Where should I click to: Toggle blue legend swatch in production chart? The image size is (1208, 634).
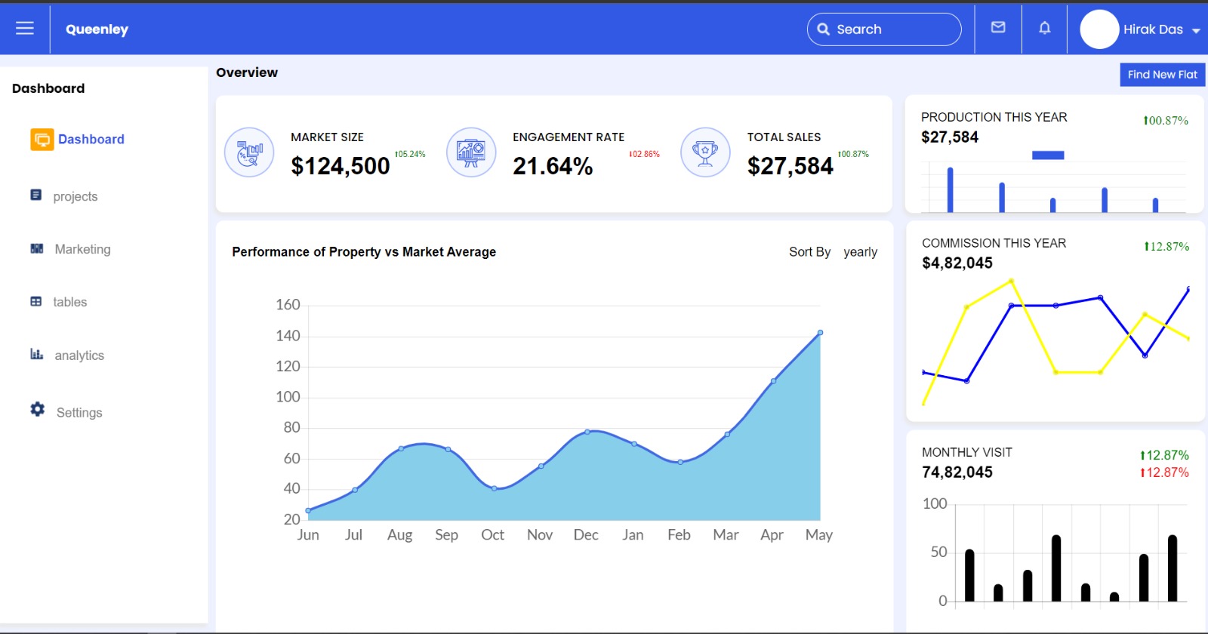point(1048,155)
